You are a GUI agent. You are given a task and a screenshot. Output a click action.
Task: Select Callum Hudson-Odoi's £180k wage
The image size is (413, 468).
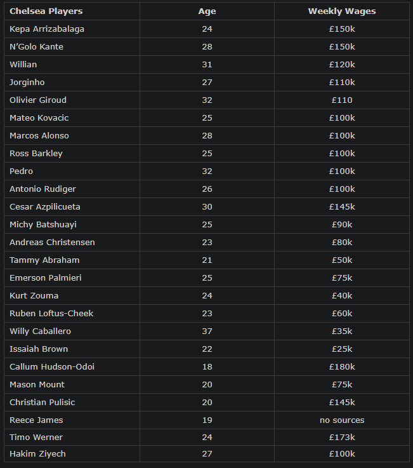tap(341, 367)
